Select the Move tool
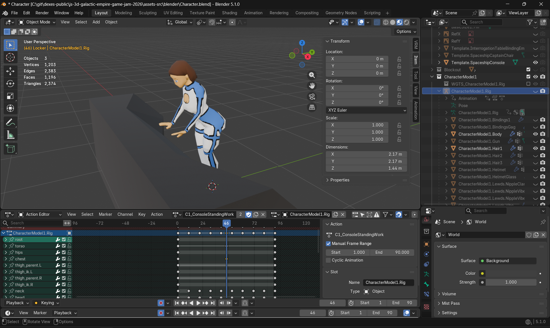The height and width of the screenshot is (328, 550). [10, 71]
